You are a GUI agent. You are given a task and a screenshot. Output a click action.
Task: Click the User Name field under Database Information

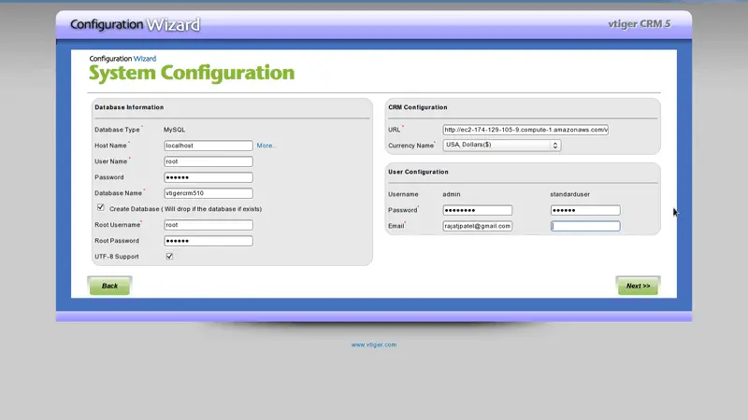(209, 161)
